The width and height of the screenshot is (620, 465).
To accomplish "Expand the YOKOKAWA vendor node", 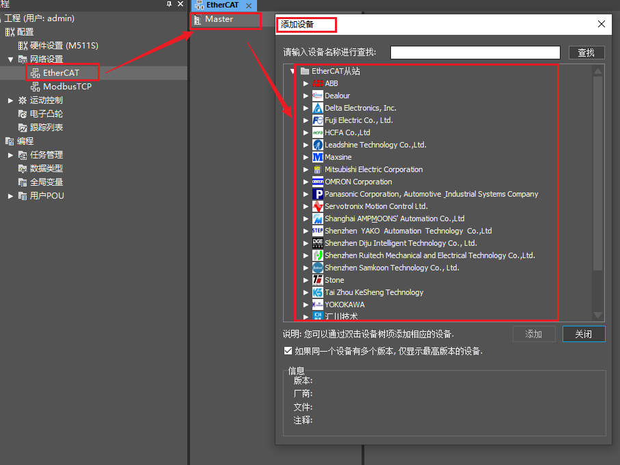I will pyautogui.click(x=306, y=305).
